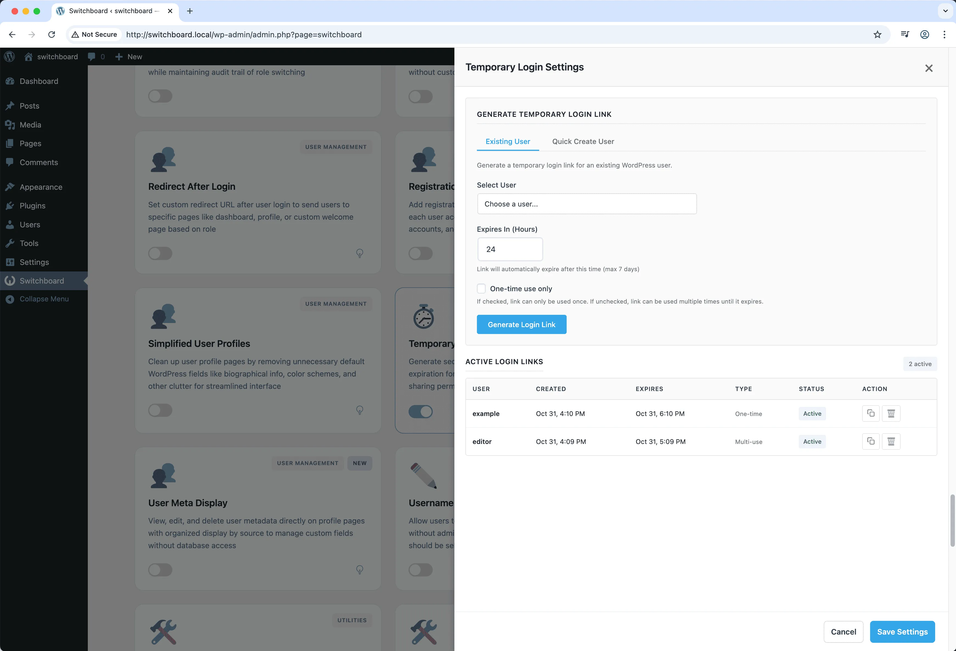Click the WordPress logo in the admin bar
Screen dimensions: 956x651
(x=9, y=56)
